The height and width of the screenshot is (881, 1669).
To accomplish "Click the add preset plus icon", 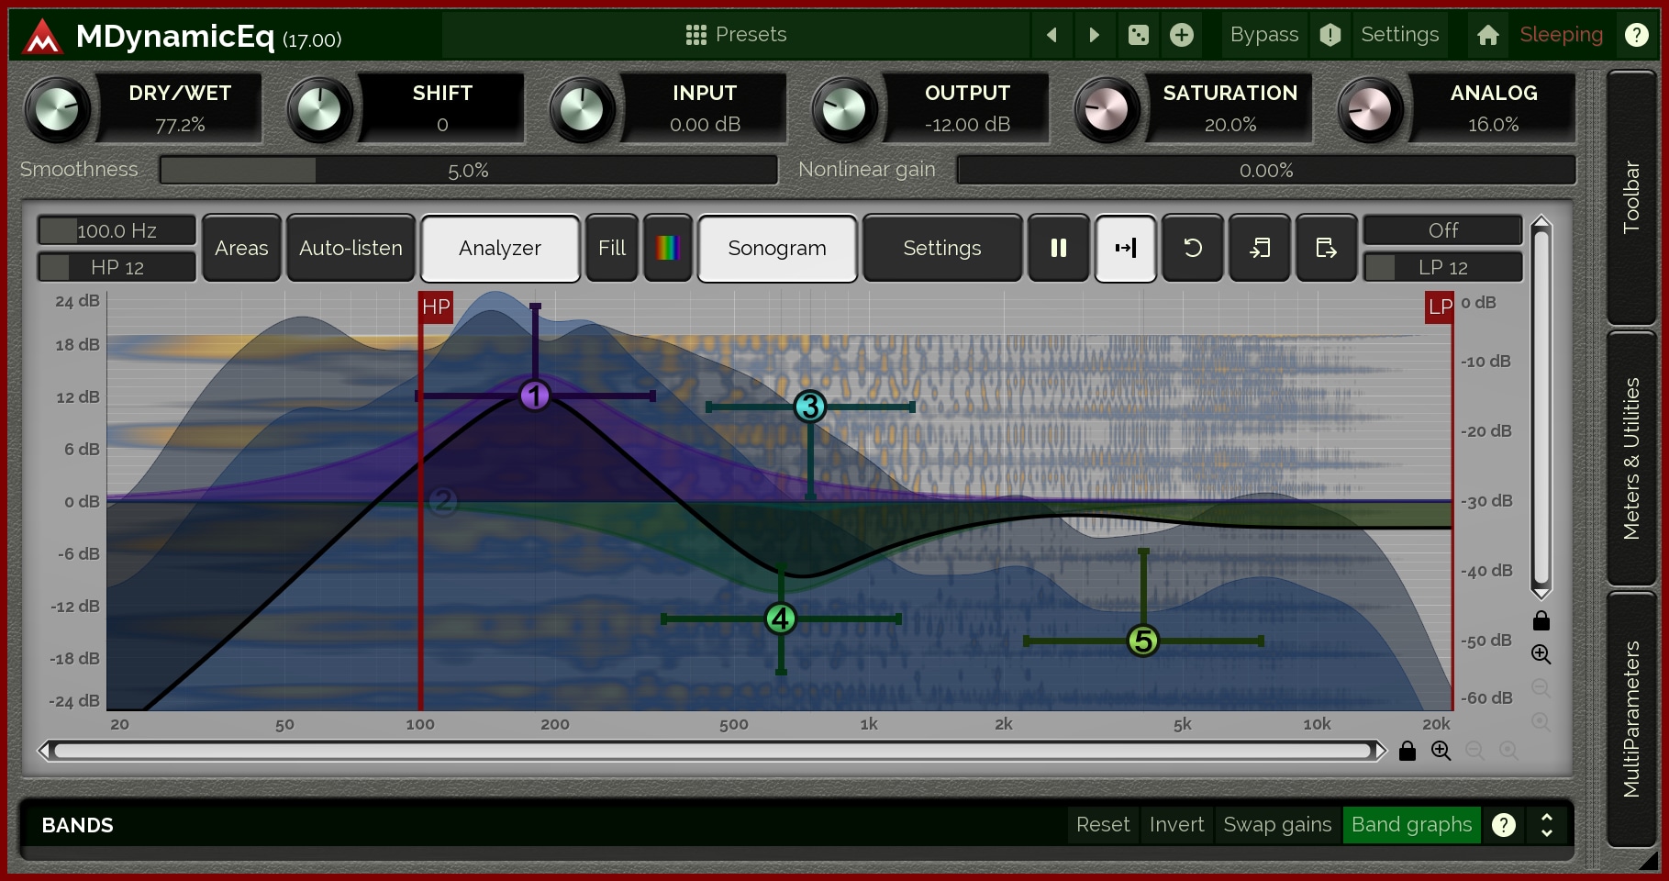I will click(1182, 35).
